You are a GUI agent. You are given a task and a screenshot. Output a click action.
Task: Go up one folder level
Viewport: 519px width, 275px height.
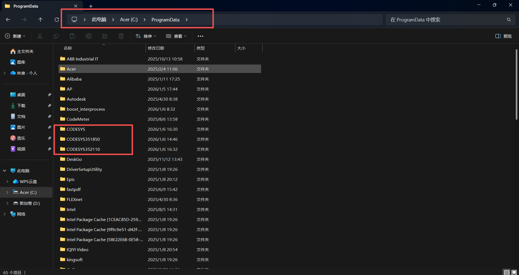[x=40, y=20]
